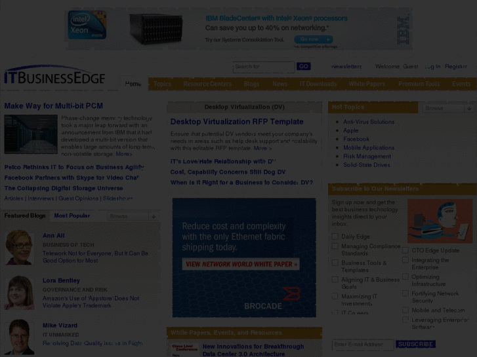Click the IBM logo in banner ad
This screenshot has width=477, height=357.
click(x=403, y=30)
